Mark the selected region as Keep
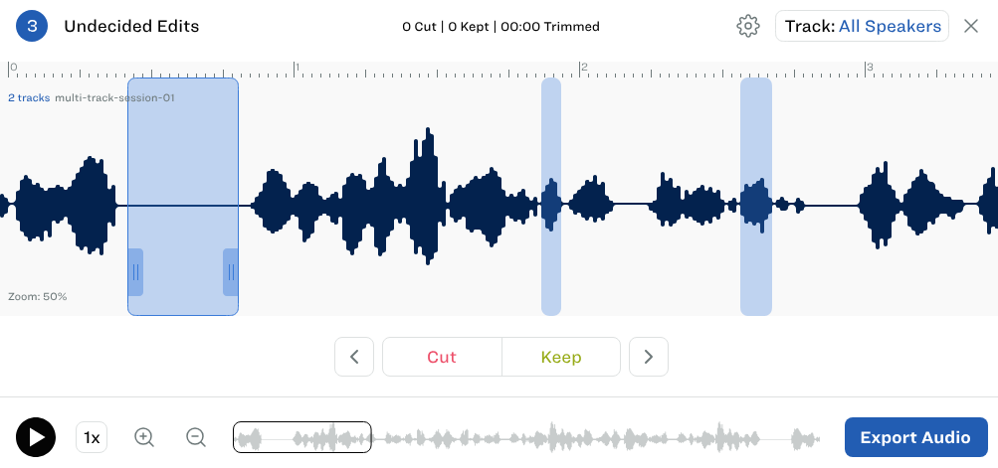 click(561, 357)
